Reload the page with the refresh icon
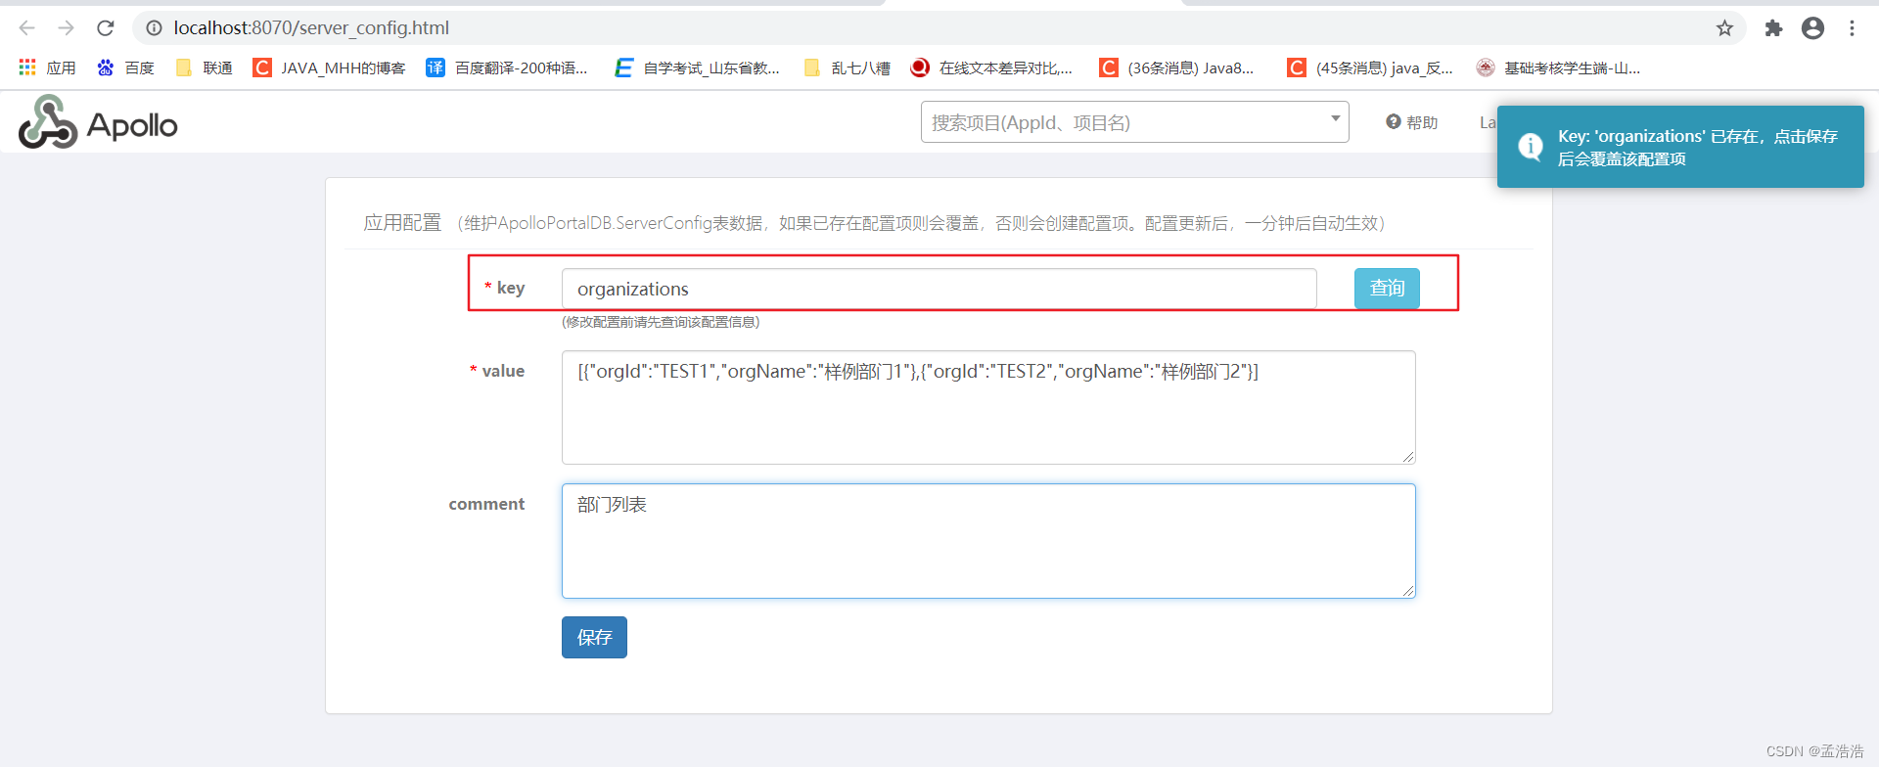1879x767 pixels. (x=106, y=28)
